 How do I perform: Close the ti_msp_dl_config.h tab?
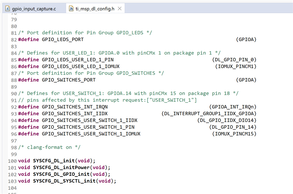(119, 9)
